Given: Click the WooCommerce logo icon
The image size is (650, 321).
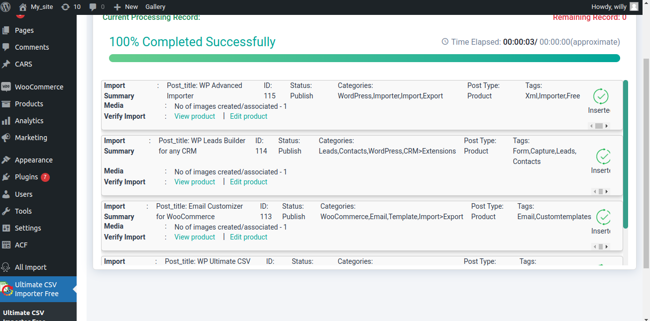Looking at the screenshot, I should [6, 86].
